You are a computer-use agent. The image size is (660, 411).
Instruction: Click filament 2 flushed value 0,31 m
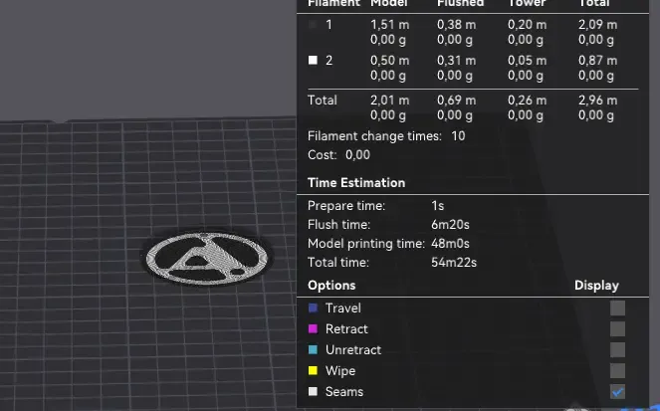456,61
